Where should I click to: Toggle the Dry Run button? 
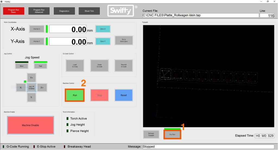click(172, 135)
